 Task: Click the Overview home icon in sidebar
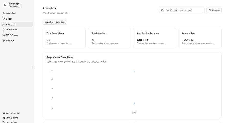(4, 13)
